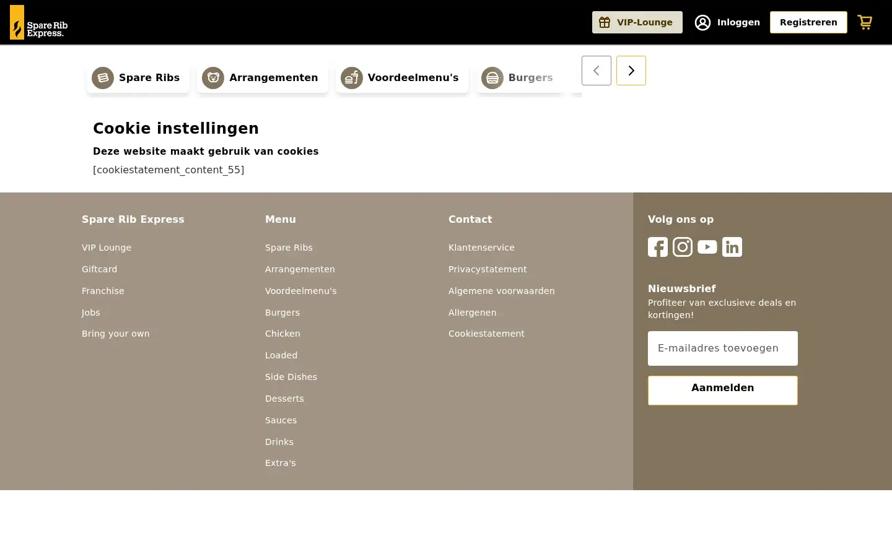Open the Instagram social icon
Viewport: 892px width, 557px height.
coord(683,247)
